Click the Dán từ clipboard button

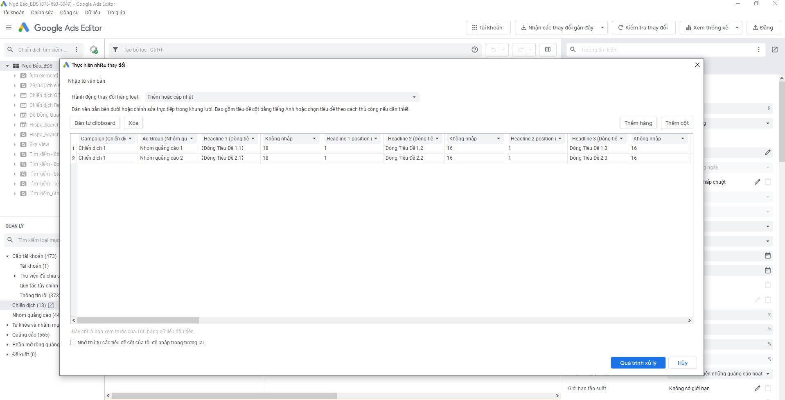pos(95,123)
